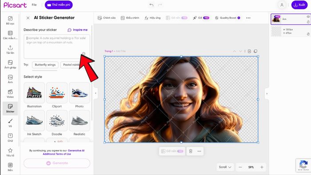Click the add new page icon
Viewport: 311px width, 175px height.
pyautogui.click(x=249, y=51)
